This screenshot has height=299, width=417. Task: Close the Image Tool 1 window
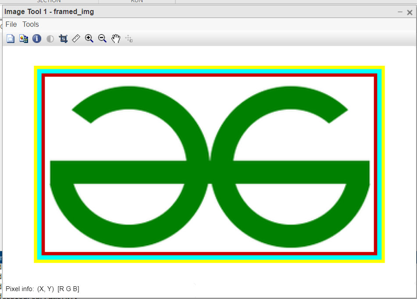click(410, 12)
